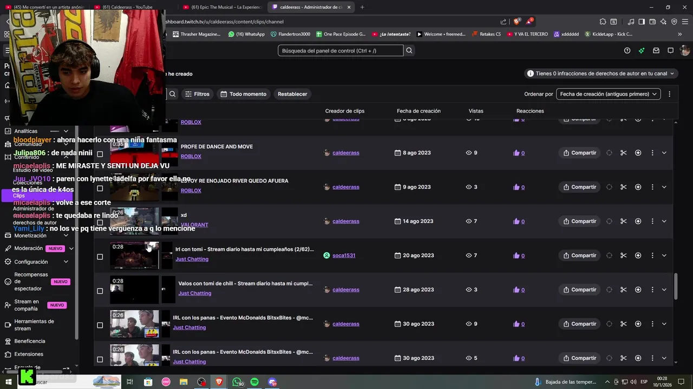Open Extensiones in the sidebar
The image size is (693, 389).
click(29, 354)
